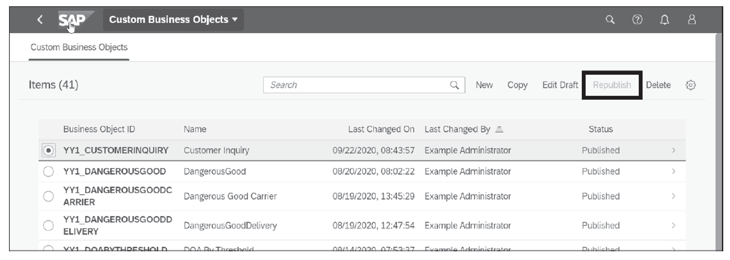Open the search icon in top header
This screenshot has height=260, width=730.
pyautogui.click(x=610, y=19)
